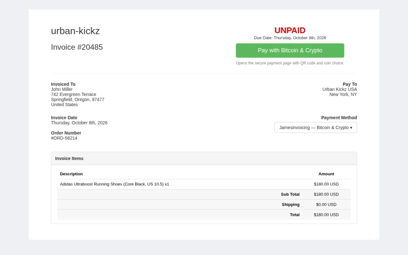The image size is (408, 255).
Task: Select the Adidas Ultraboost Running Shoes row
Action: pyautogui.click(x=204, y=184)
